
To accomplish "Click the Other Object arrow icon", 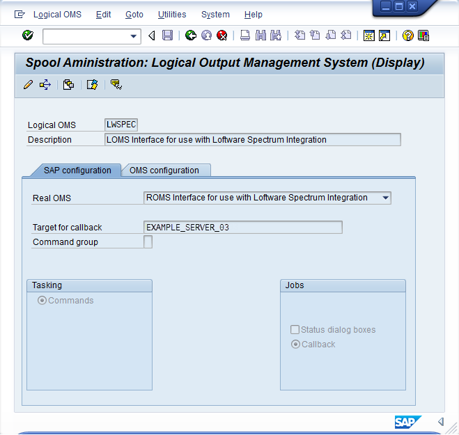I will [45, 85].
